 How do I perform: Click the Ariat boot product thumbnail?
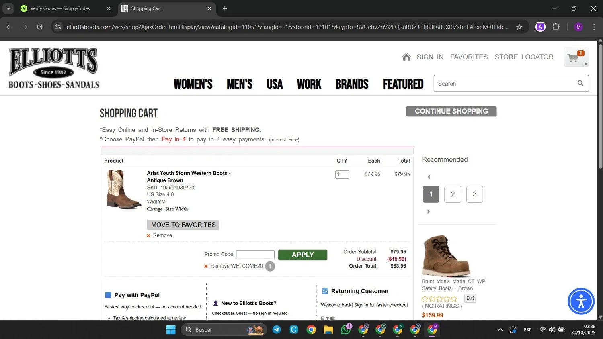click(x=123, y=189)
